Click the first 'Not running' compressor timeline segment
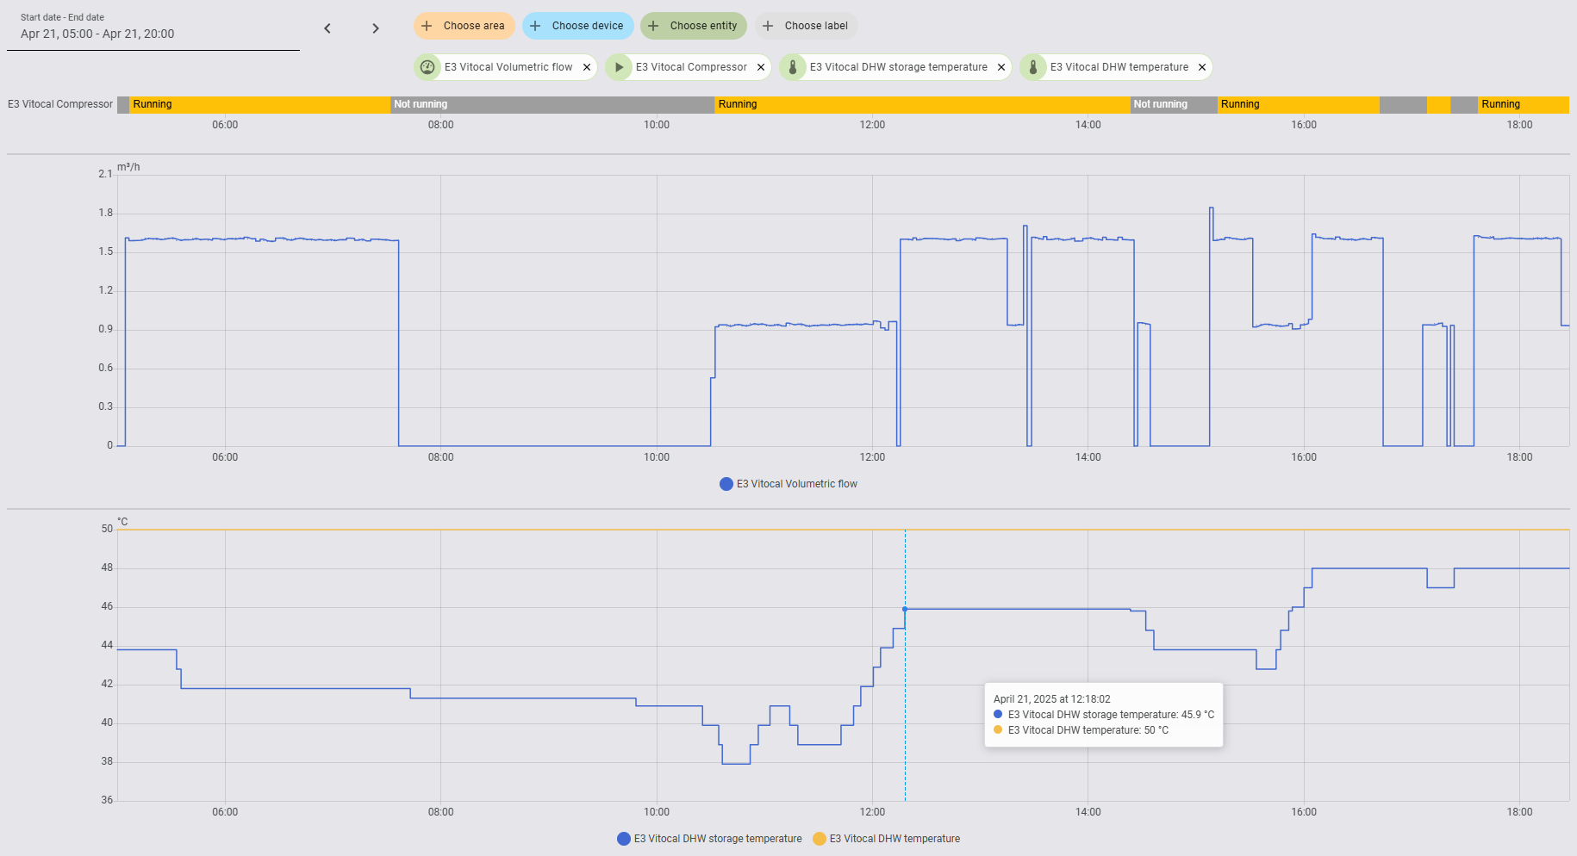 552,104
